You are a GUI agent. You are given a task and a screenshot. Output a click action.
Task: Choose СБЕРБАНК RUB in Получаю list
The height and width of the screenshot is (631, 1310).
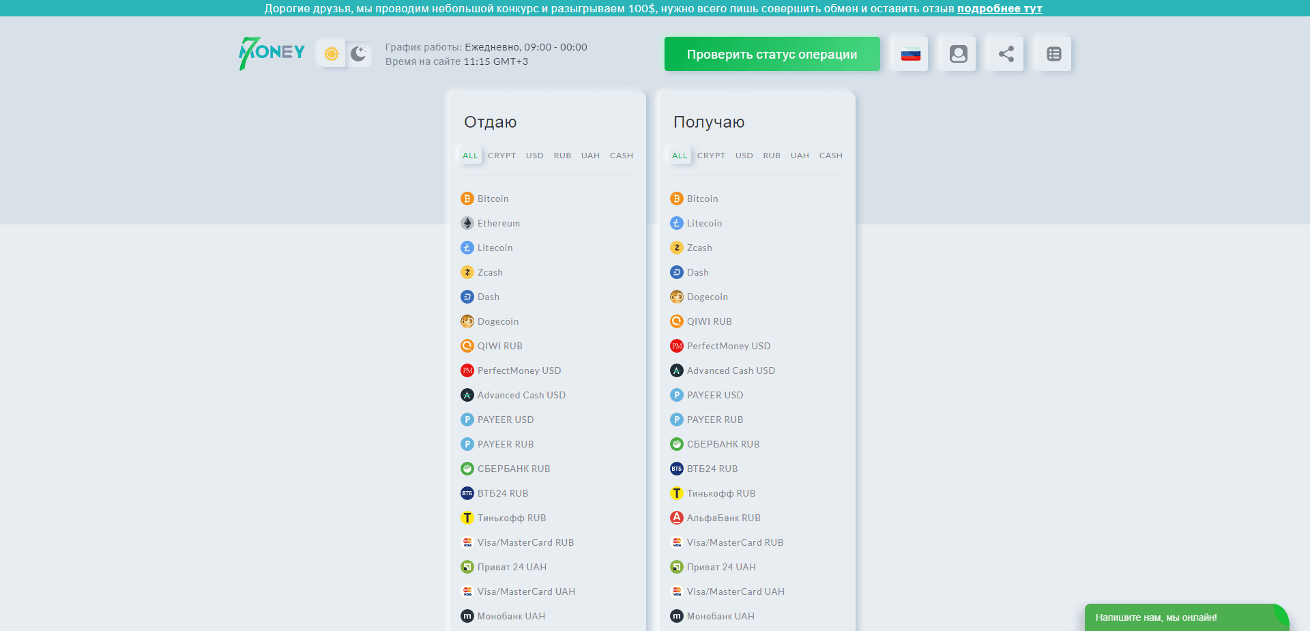(723, 444)
